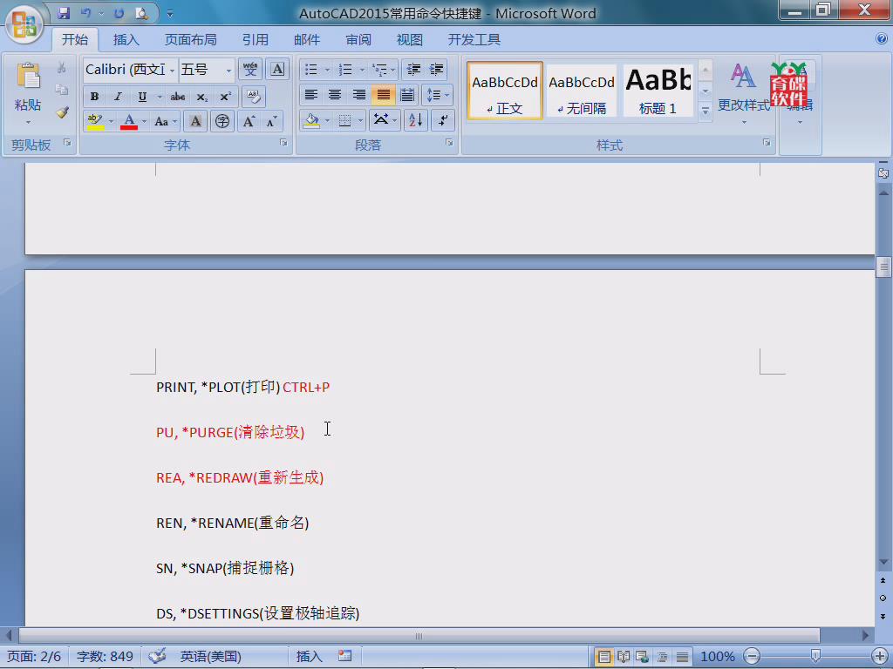Click the shading paint bucket icon
This screenshot has height=669, width=893.
tap(311, 120)
